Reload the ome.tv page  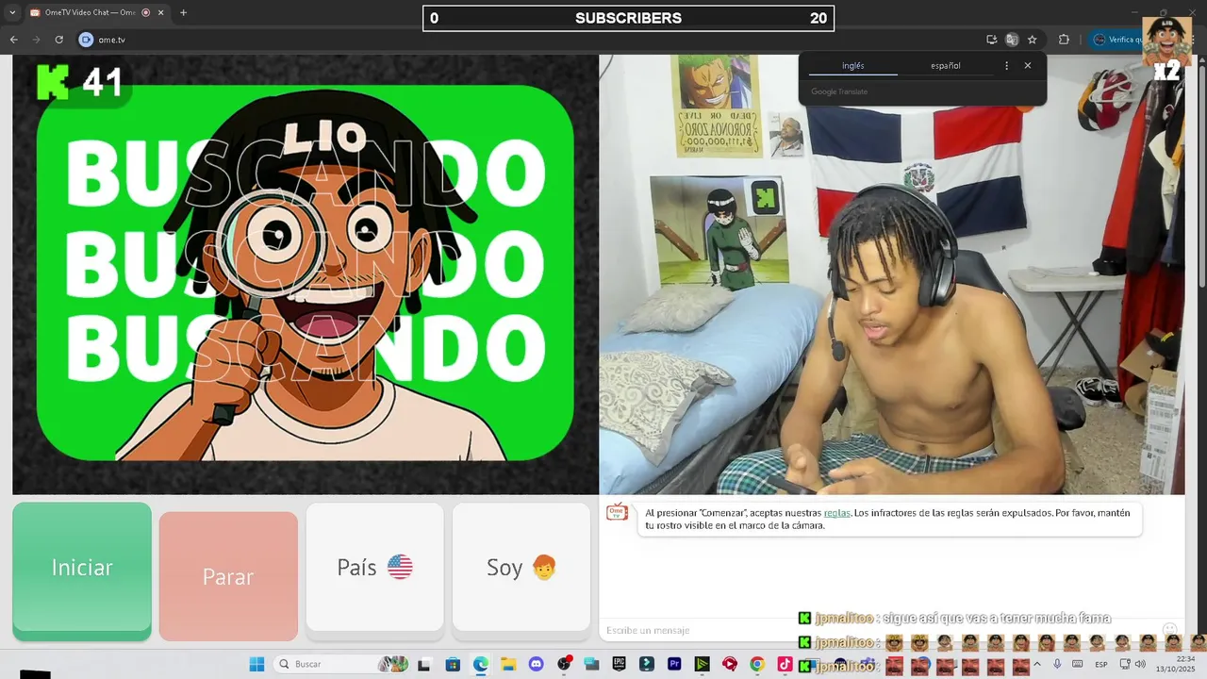58,40
